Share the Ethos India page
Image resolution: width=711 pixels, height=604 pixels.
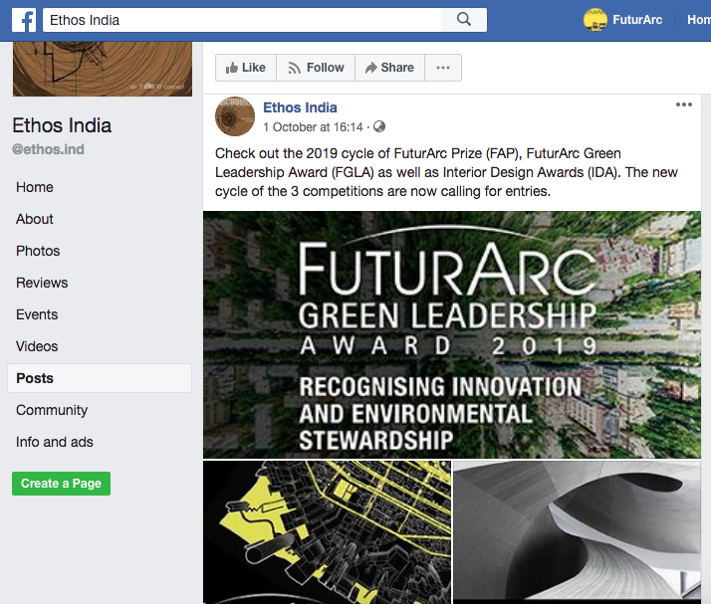point(389,68)
